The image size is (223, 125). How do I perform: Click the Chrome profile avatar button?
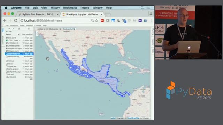(151, 14)
